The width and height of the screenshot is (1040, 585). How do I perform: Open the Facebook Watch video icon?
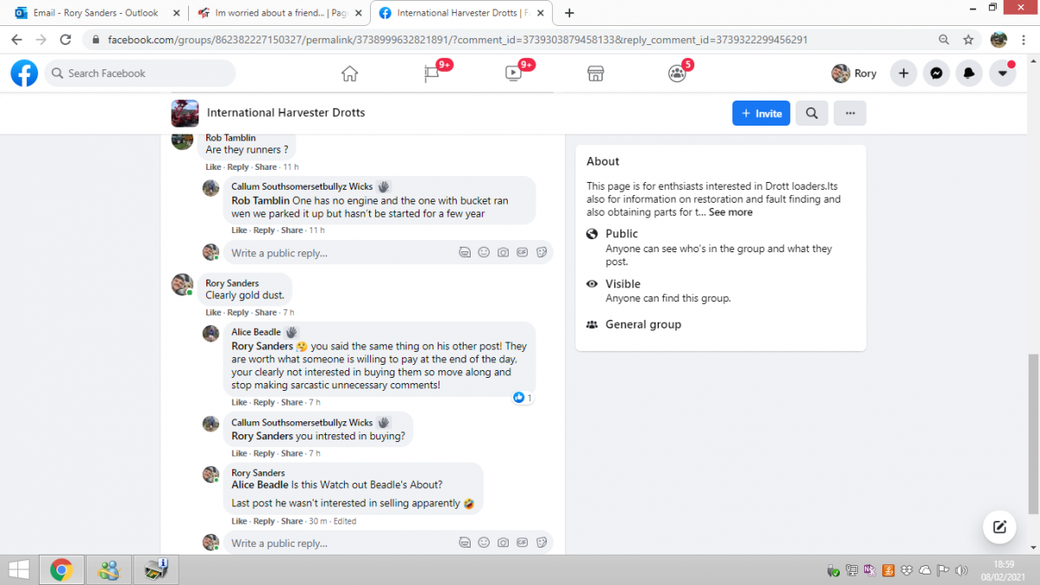coord(513,74)
